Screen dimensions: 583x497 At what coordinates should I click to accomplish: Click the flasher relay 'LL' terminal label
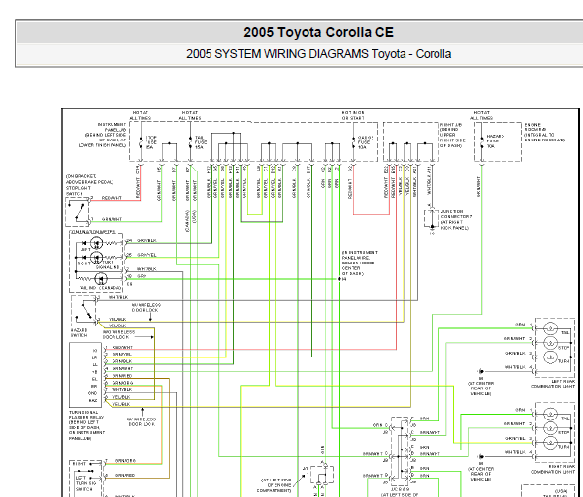[x=94, y=365]
